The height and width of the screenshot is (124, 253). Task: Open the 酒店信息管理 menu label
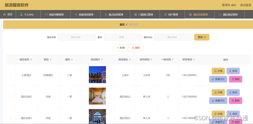click(x=201, y=14)
